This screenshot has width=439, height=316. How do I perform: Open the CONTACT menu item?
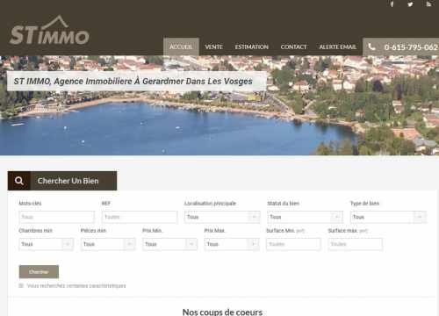tap(293, 47)
